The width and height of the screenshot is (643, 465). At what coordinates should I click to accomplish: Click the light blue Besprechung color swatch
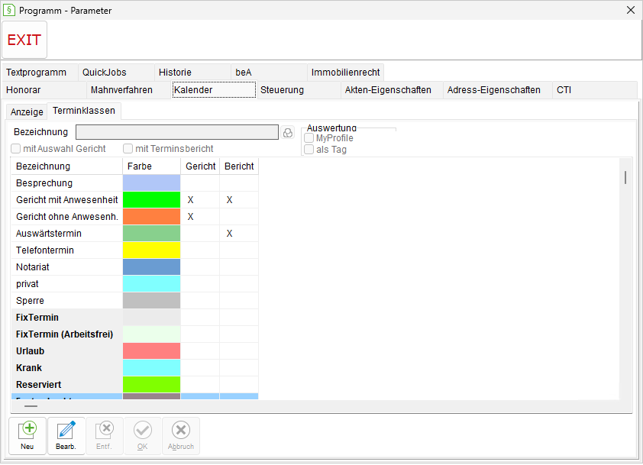point(151,183)
